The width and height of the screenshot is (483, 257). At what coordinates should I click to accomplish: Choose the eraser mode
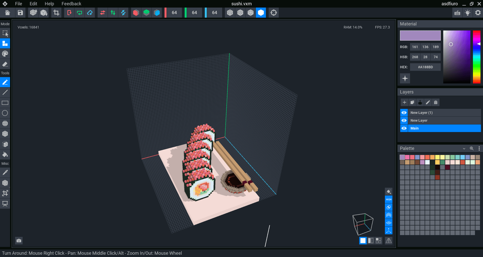point(5,64)
